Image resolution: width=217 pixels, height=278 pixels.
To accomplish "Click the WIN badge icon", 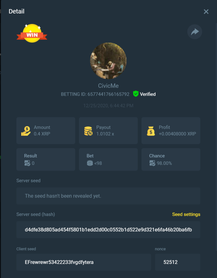I will pos(32,33).
